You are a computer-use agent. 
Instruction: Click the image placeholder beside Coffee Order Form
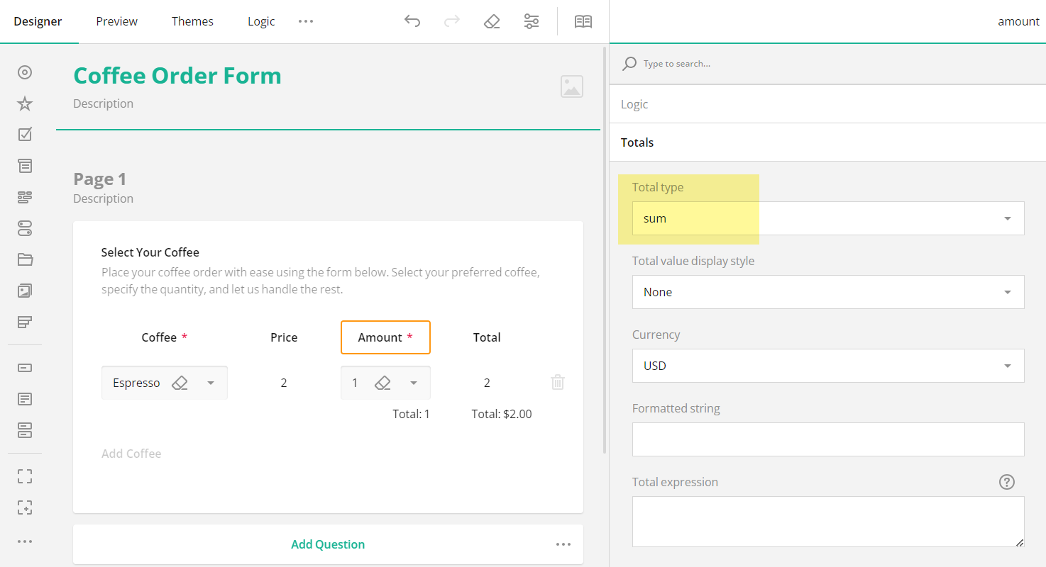pos(572,86)
